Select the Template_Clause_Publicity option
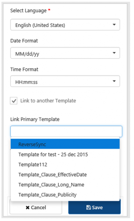The height and width of the screenshot is (221, 134). 65,194
